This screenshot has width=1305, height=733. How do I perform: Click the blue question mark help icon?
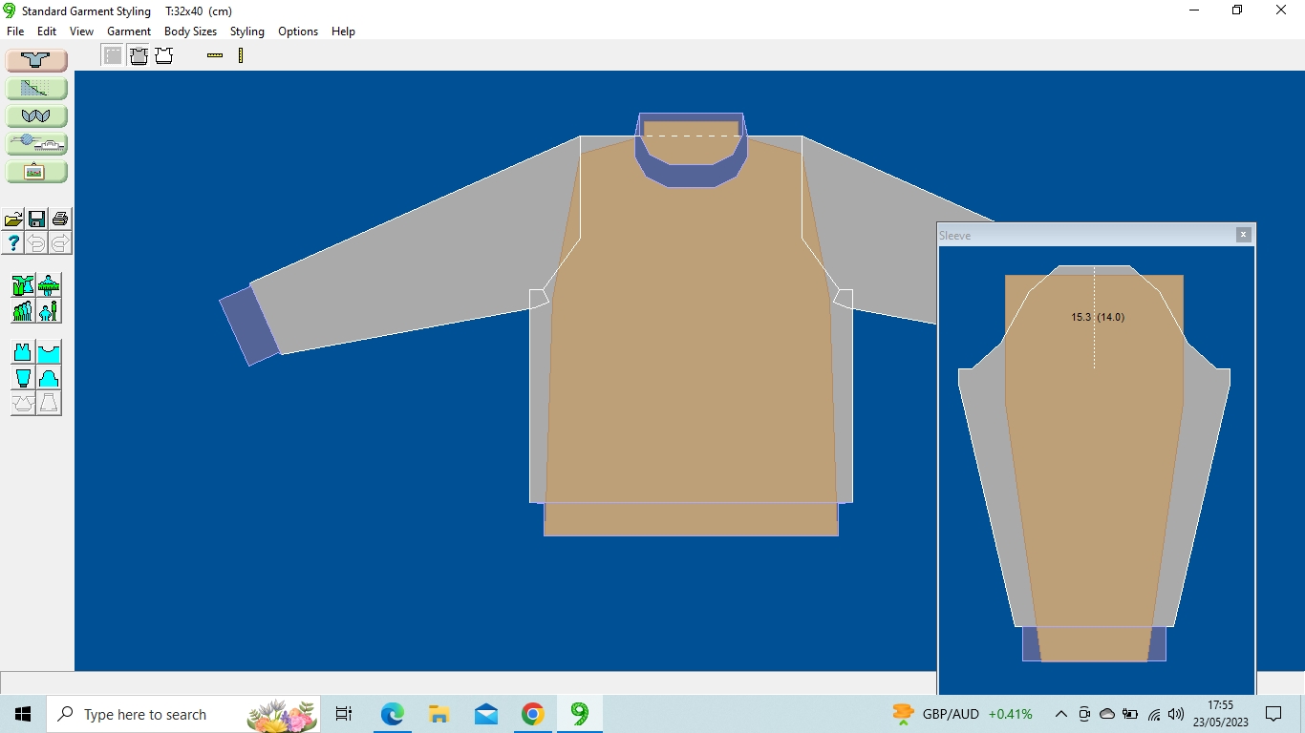[13, 242]
